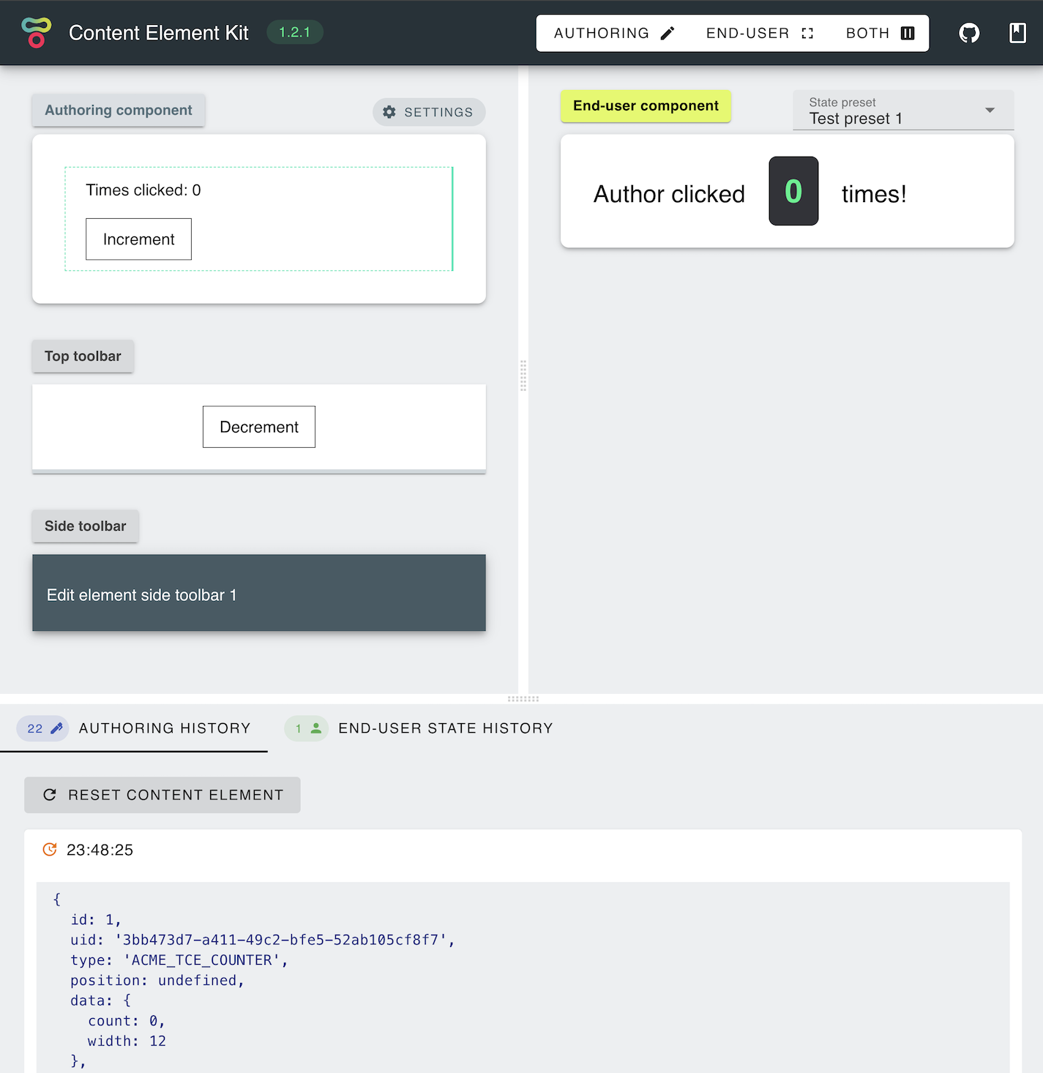This screenshot has width=1043, height=1073.
Task: Click the Decrement button
Action: click(259, 427)
